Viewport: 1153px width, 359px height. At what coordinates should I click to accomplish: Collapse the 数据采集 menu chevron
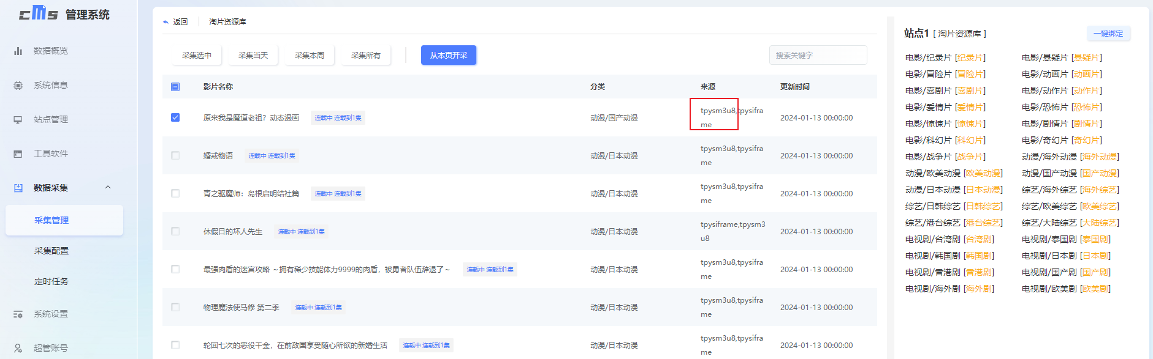[108, 187]
